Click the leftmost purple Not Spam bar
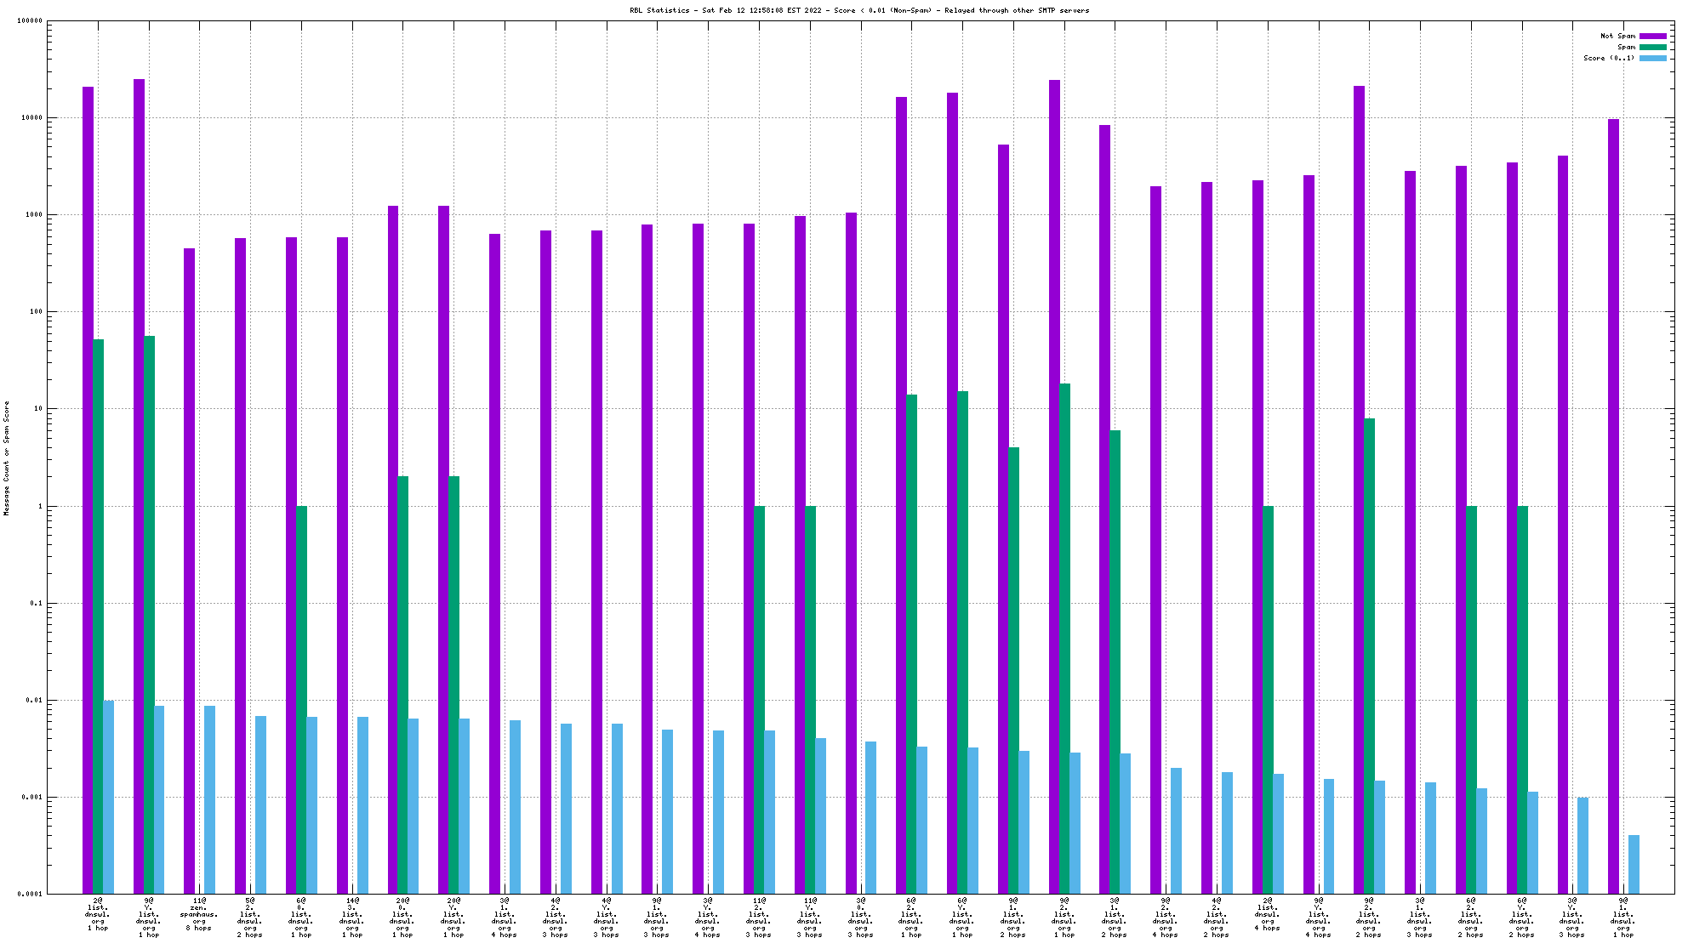 pos(88,489)
